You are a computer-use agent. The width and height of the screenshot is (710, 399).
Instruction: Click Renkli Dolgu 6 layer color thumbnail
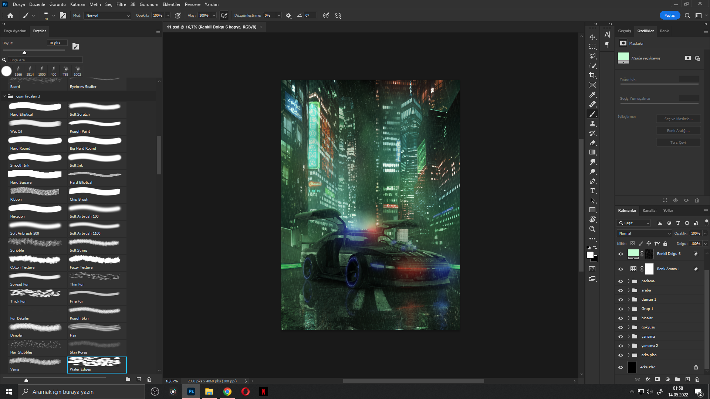click(633, 254)
